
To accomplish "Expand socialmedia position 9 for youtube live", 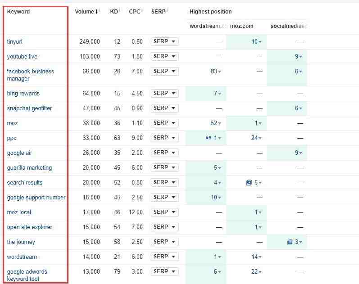I will coord(298,57).
